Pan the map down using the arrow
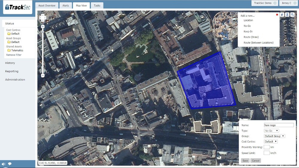This screenshot has height=168, width=299. click(43, 21)
